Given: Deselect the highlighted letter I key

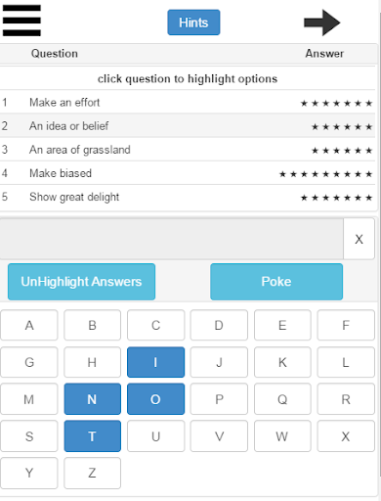Looking at the screenshot, I should point(155,362).
